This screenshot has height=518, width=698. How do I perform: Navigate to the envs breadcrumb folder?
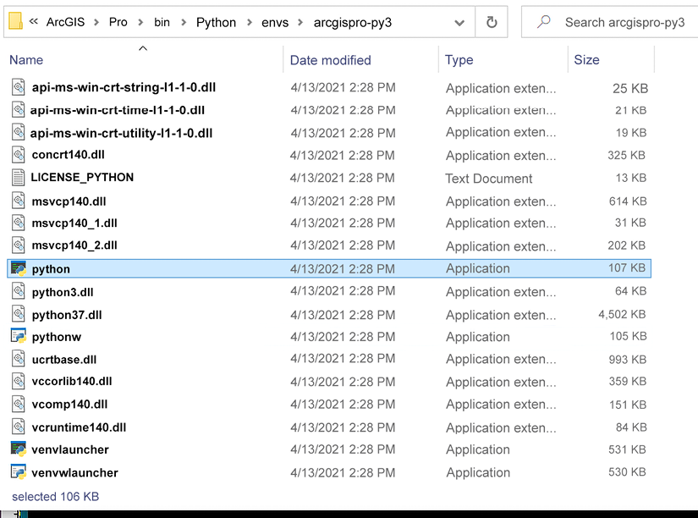tap(275, 22)
